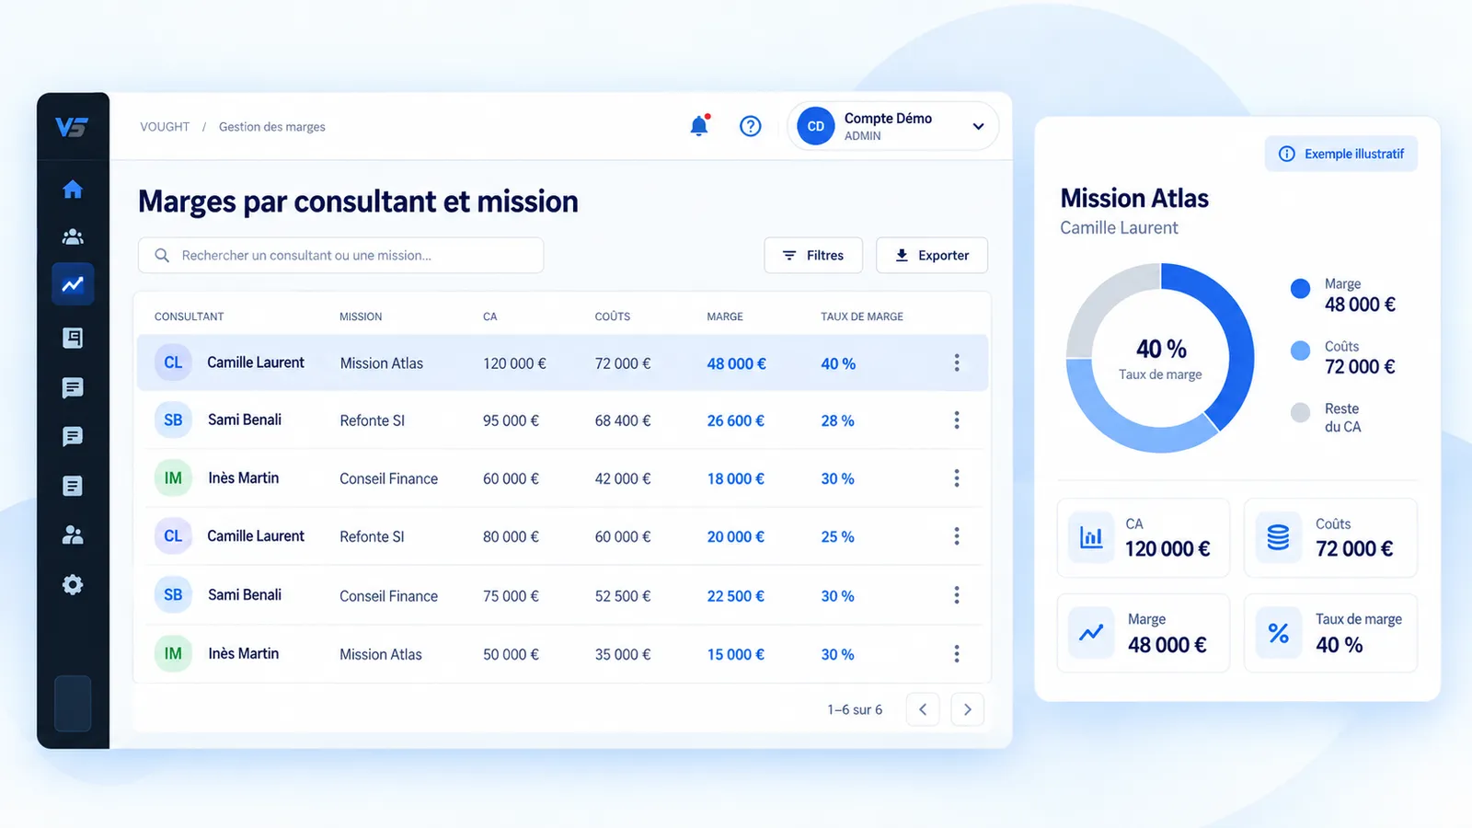The height and width of the screenshot is (828, 1472).
Task: Open row menu for Sami Benali Conseil Finance
Action: [957, 595]
